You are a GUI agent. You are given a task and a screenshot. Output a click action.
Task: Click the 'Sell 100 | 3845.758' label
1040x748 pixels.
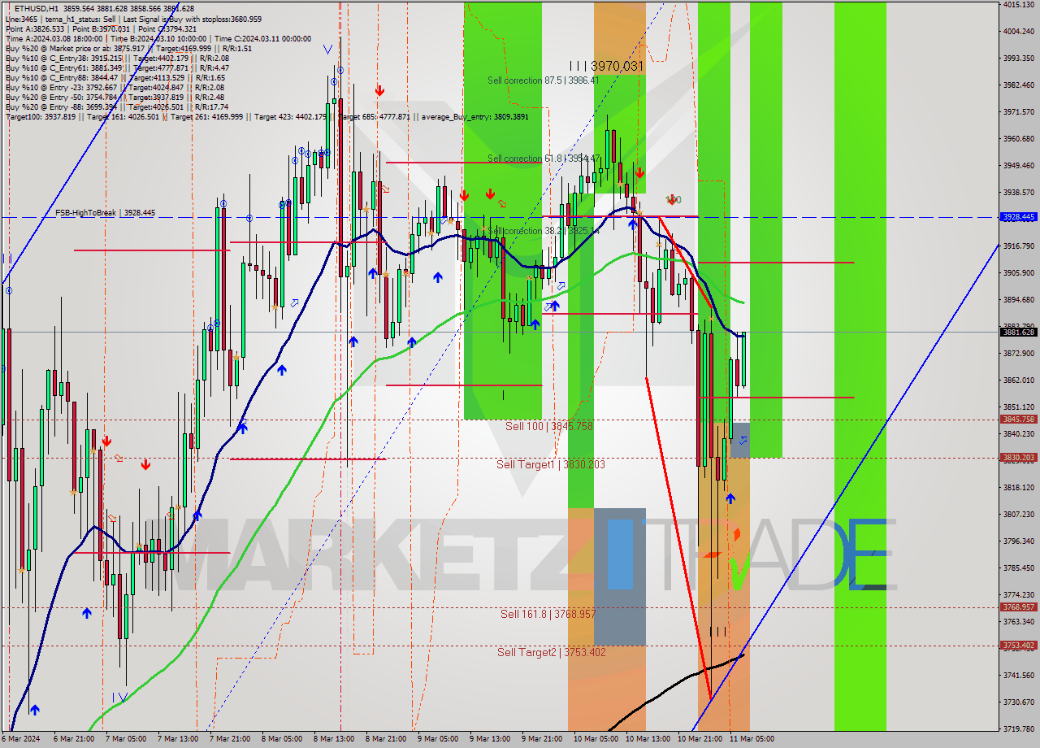pos(549,426)
